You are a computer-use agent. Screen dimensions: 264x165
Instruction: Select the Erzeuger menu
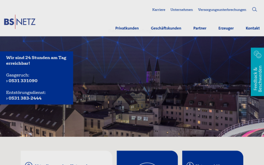click(x=226, y=28)
